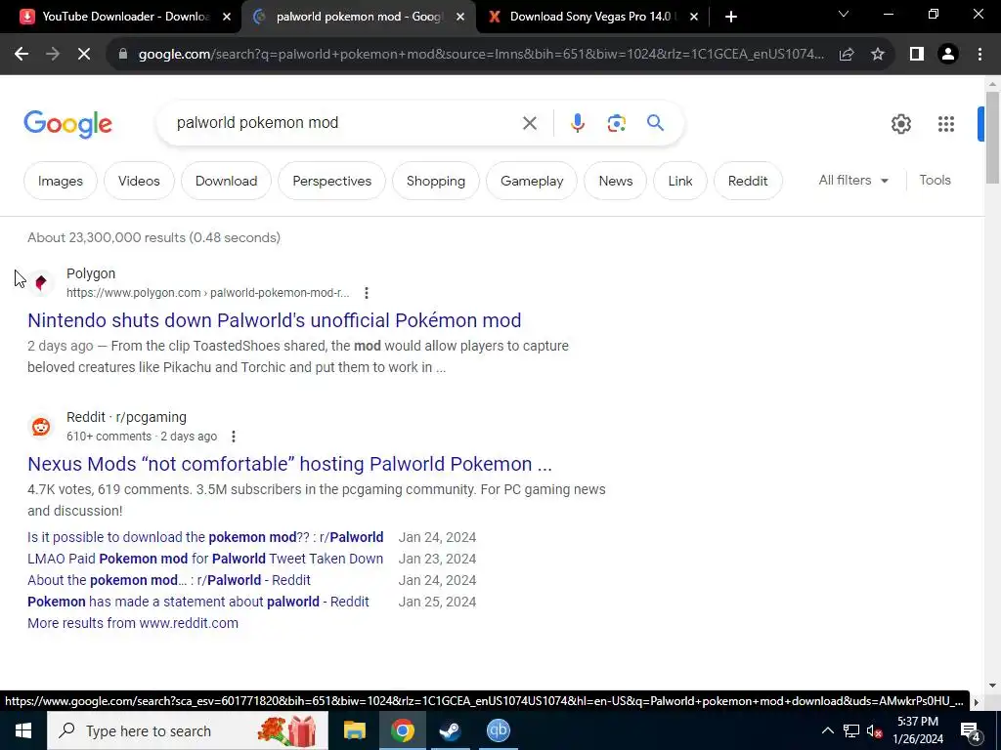Start voice search with the microphone icon
Viewport: 1001px width, 750px height.
(x=577, y=123)
